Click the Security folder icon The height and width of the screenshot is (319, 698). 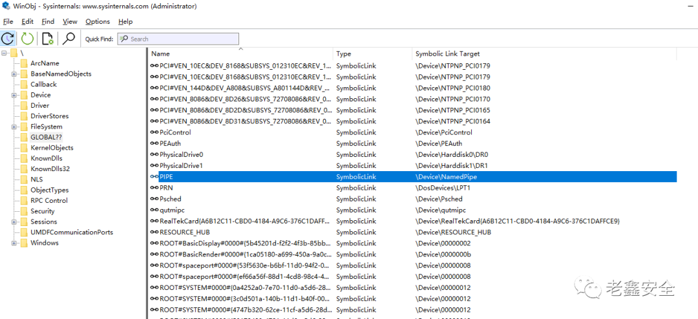24,211
